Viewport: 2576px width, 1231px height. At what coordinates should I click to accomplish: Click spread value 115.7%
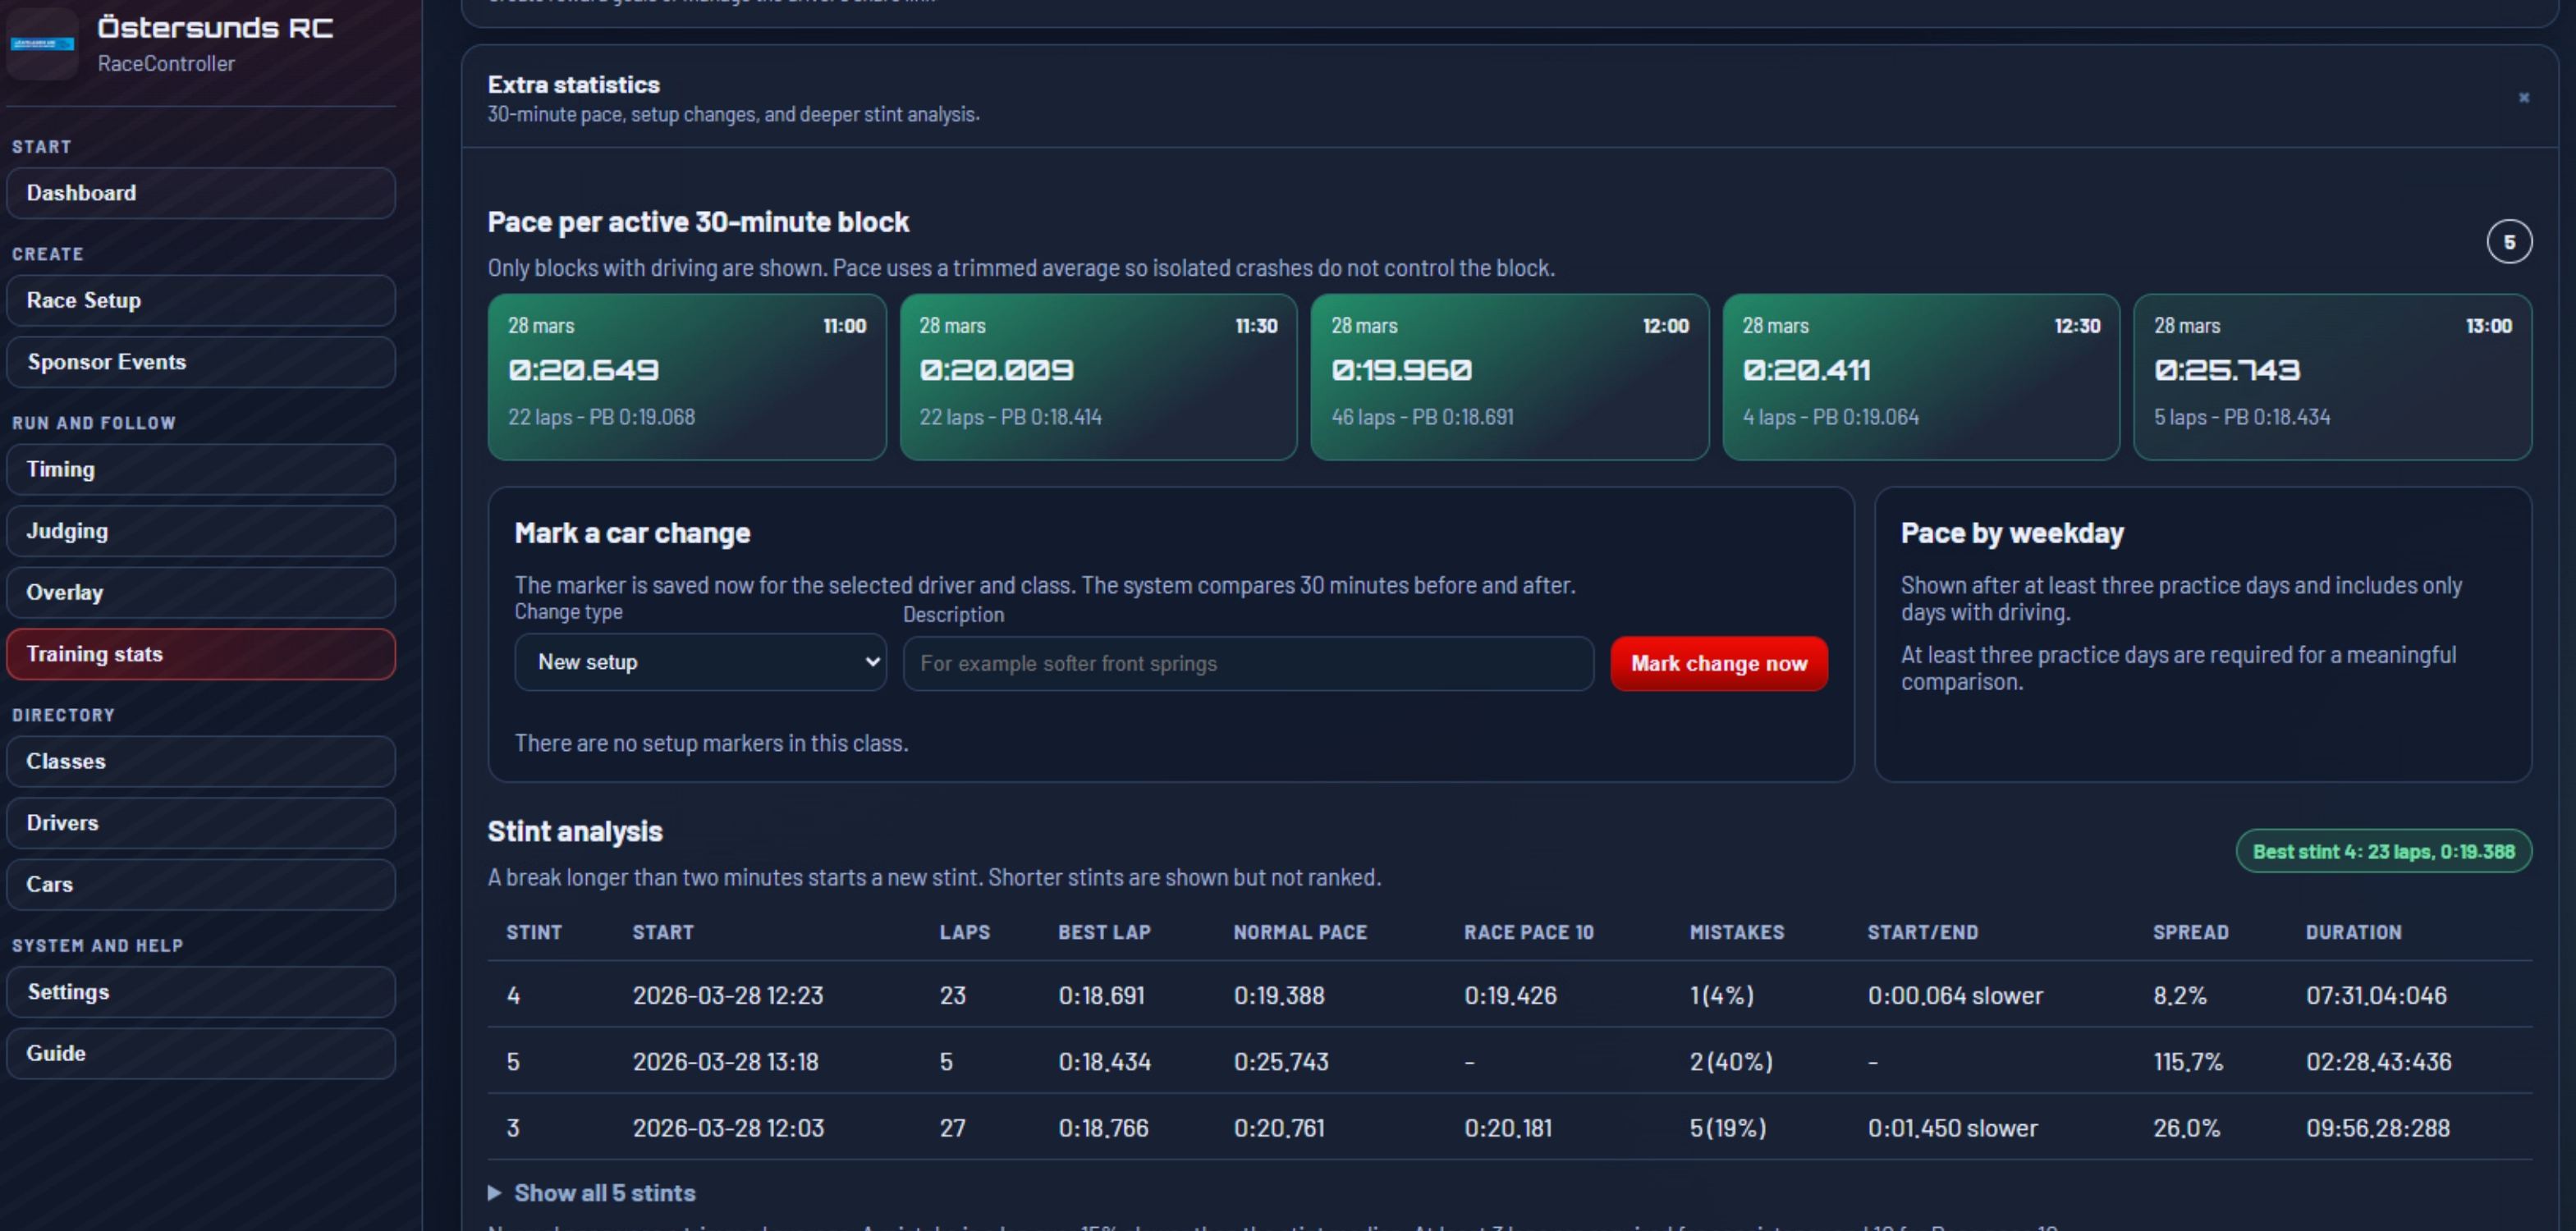2188,1061
